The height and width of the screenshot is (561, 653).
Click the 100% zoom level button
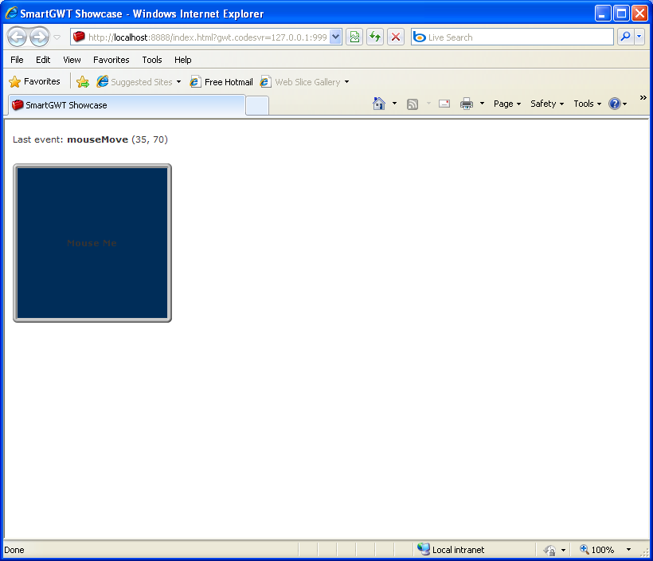(596, 550)
